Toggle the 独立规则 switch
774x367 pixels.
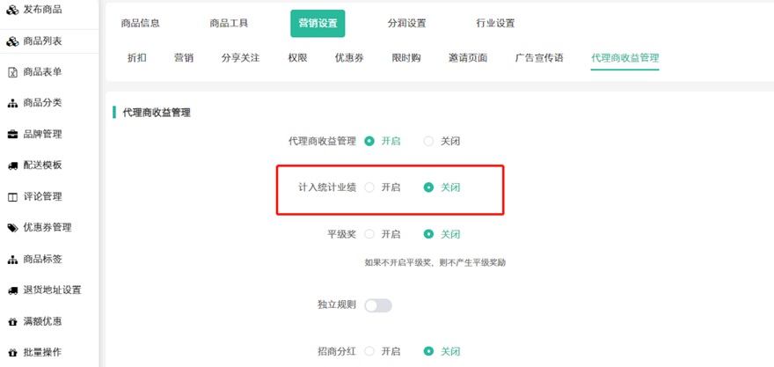(377, 305)
